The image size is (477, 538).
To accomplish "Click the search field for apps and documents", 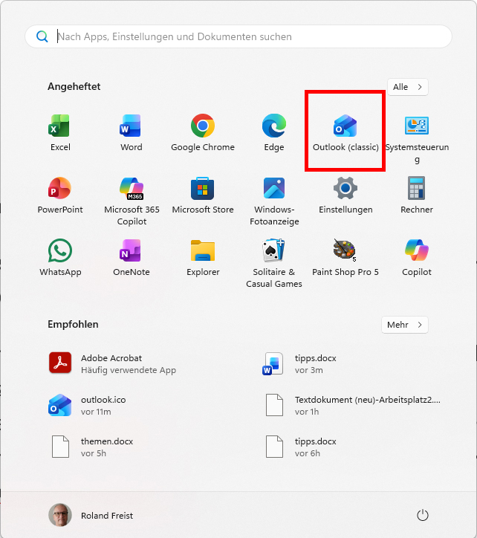I will pos(245,36).
